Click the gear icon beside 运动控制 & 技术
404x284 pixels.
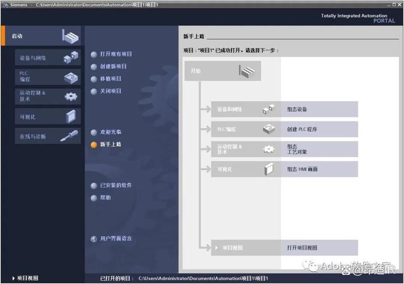pos(71,97)
